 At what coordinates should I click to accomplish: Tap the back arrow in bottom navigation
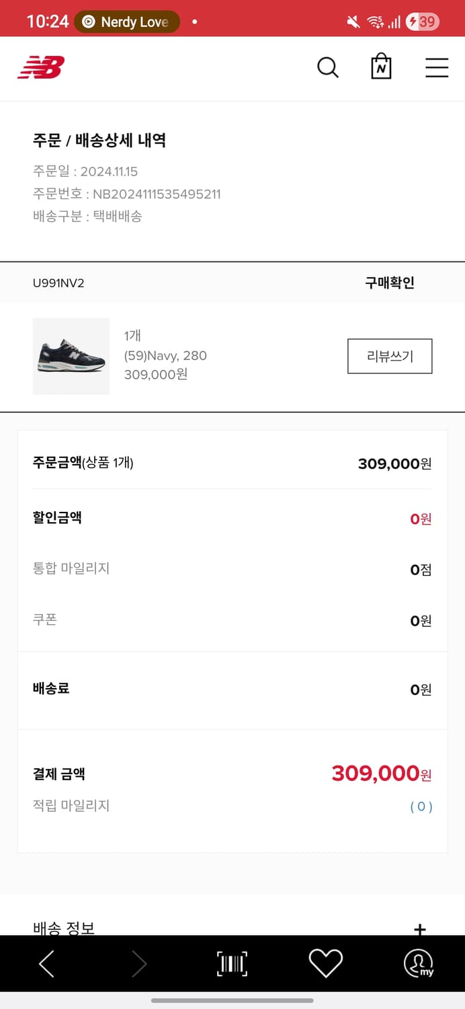pos(46,963)
